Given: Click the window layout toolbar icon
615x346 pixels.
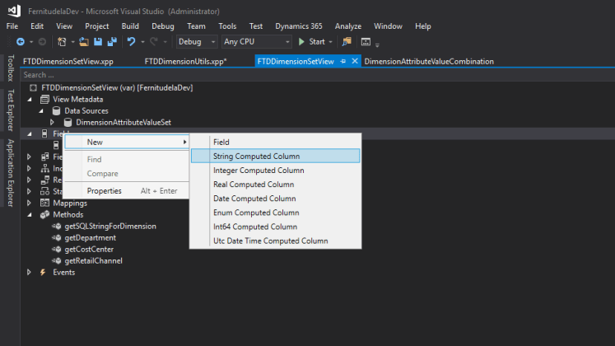Looking at the screenshot, I should pos(366,41).
